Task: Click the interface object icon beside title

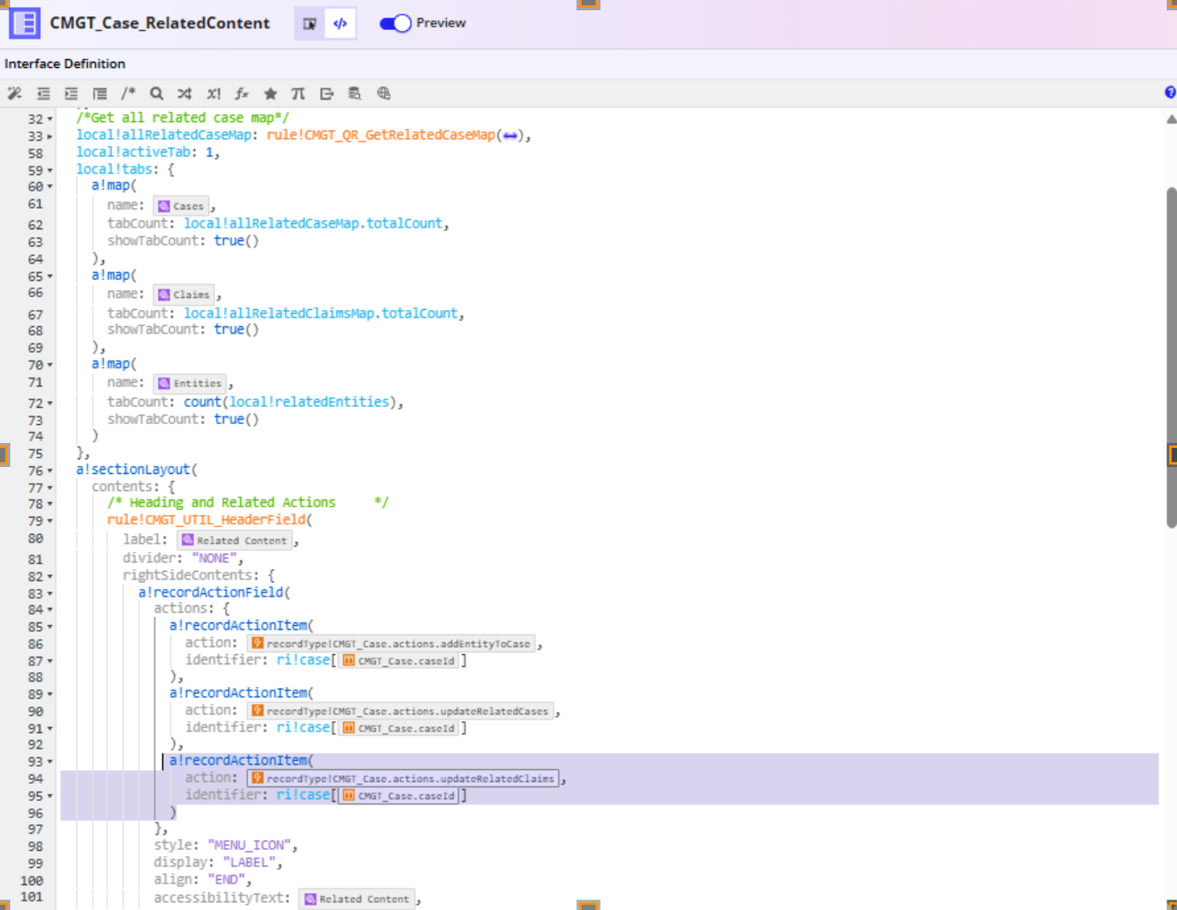Action: click(25, 23)
